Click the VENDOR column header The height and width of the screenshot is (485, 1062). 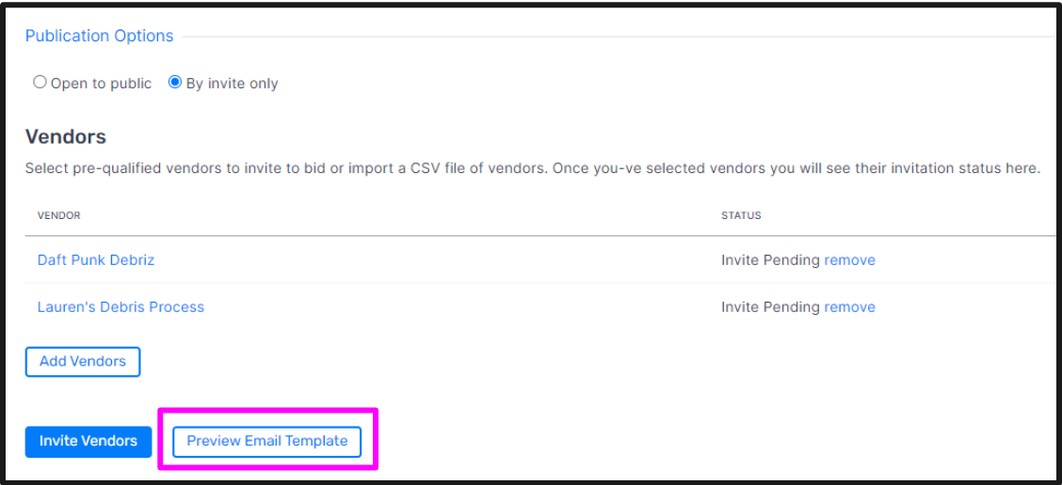click(59, 216)
